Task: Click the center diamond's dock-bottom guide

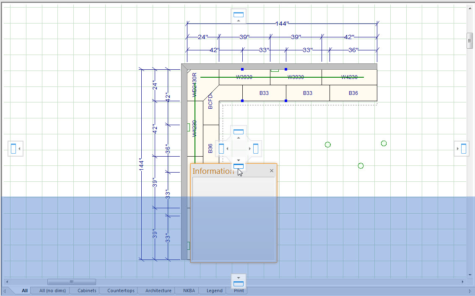Action: pyautogui.click(x=238, y=165)
